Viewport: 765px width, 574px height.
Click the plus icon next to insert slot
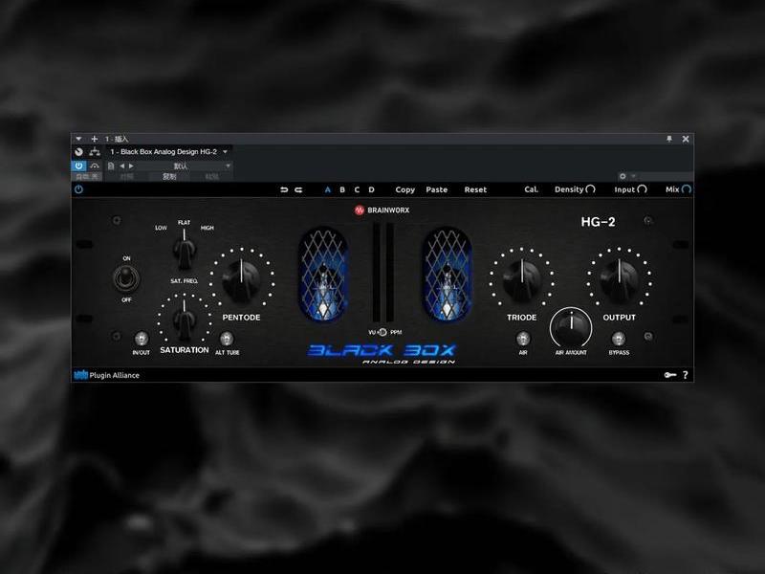[94, 139]
